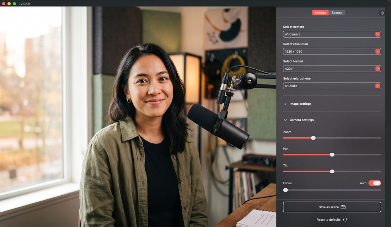Close the iViCAM window
Viewport: 391px width, 227px height.
pyautogui.click(x=4, y=4)
